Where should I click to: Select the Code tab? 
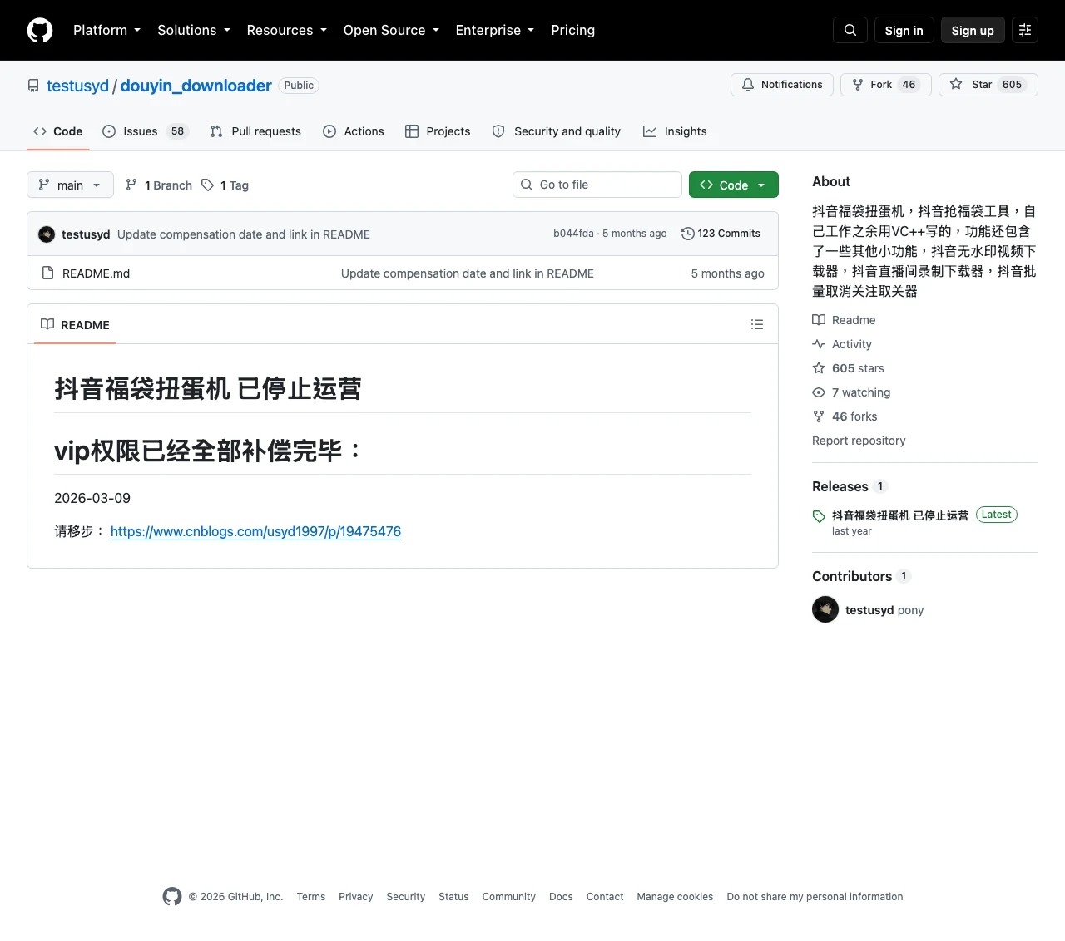(x=58, y=131)
